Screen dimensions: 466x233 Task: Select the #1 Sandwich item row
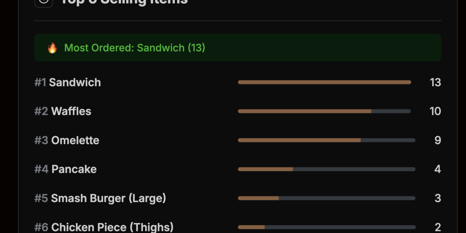coord(68,82)
